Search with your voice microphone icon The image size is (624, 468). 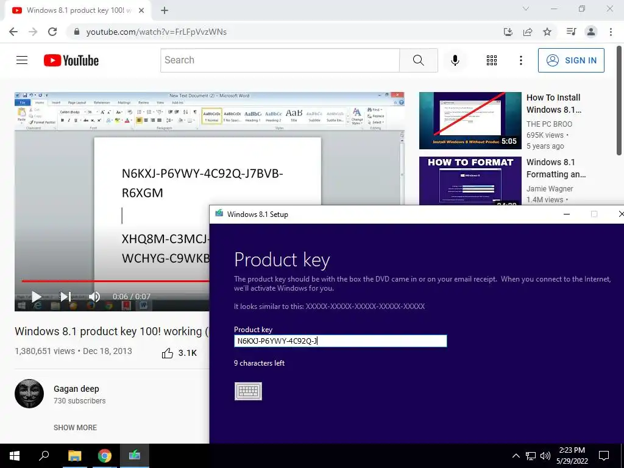tap(455, 60)
